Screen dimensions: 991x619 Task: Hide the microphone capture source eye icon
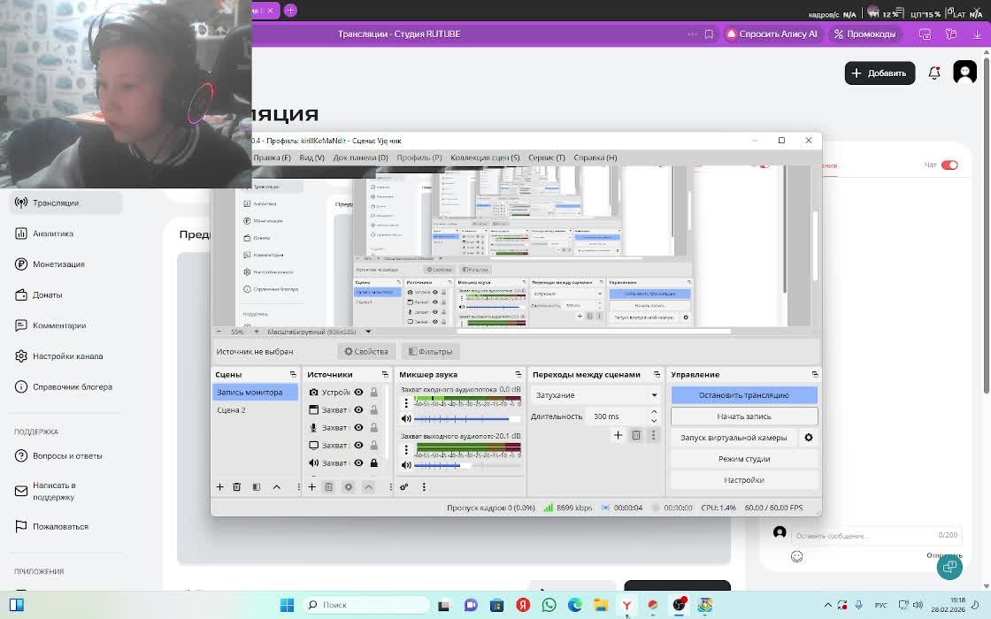pyautogui.click(x=358, y=428)
